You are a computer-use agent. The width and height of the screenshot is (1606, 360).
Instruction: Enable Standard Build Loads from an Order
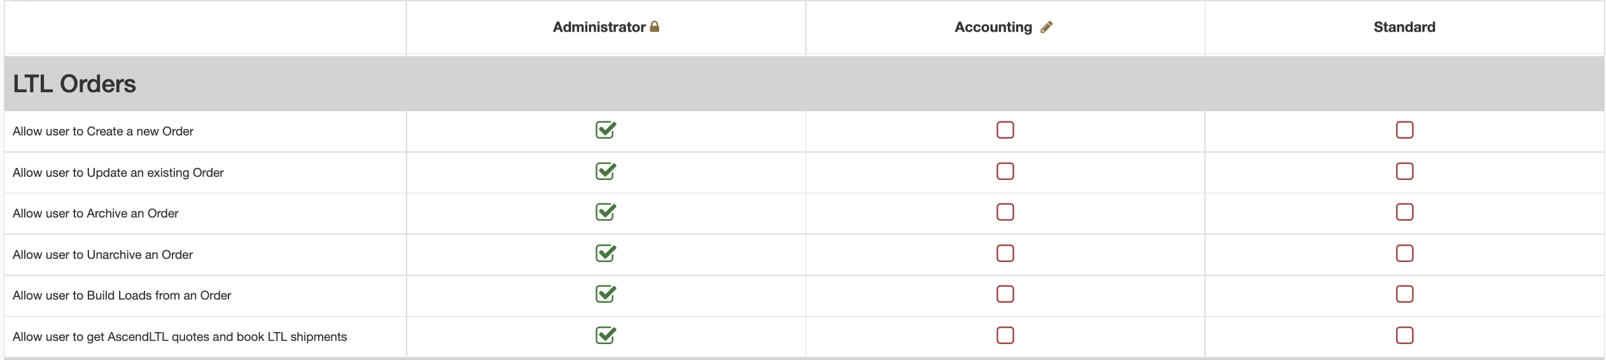(x=1404, y=294)
